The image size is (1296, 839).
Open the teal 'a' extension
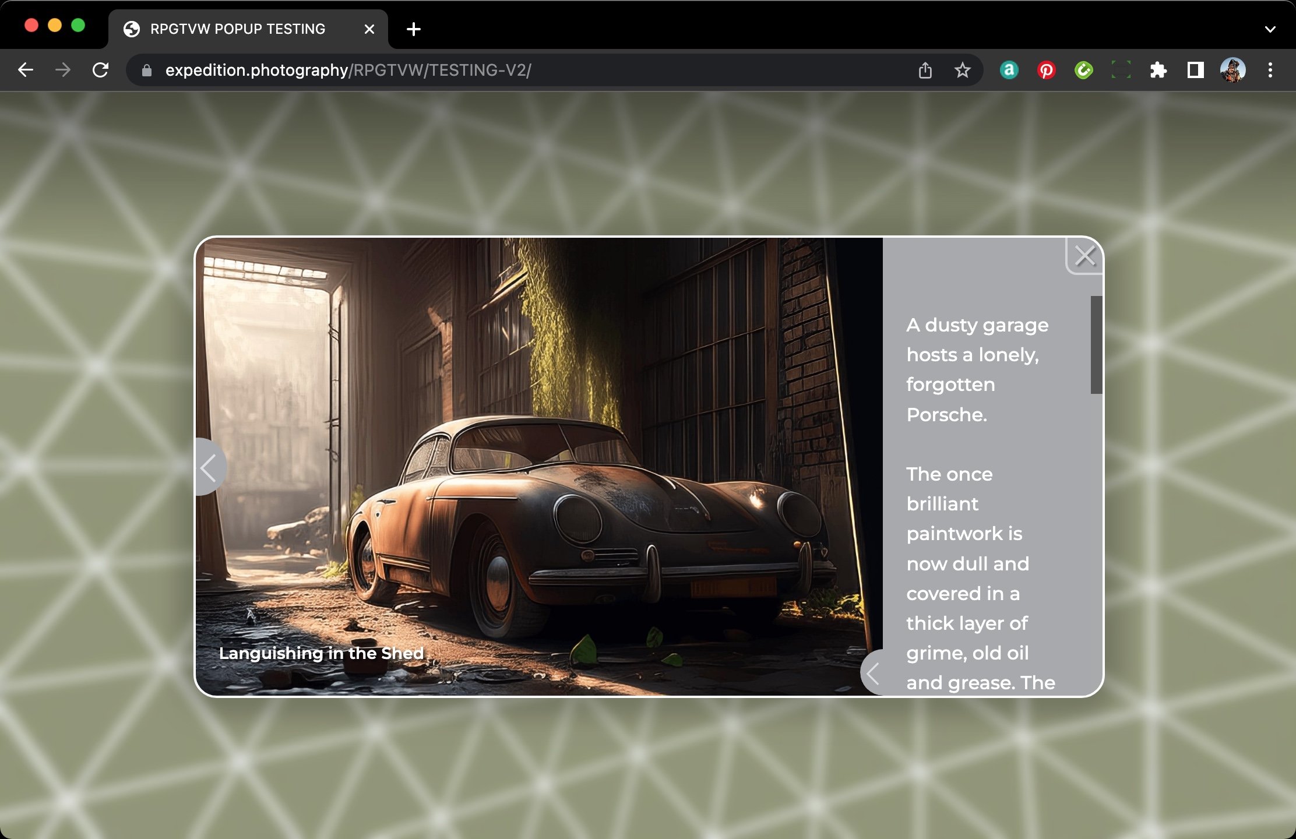1009,70
